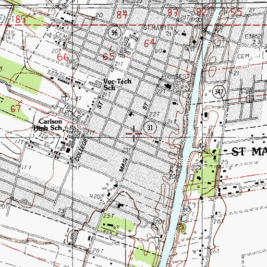Click the red crosshair center marker
The height and width of the screenshot is (267, 267).
(x=134, y=133)
